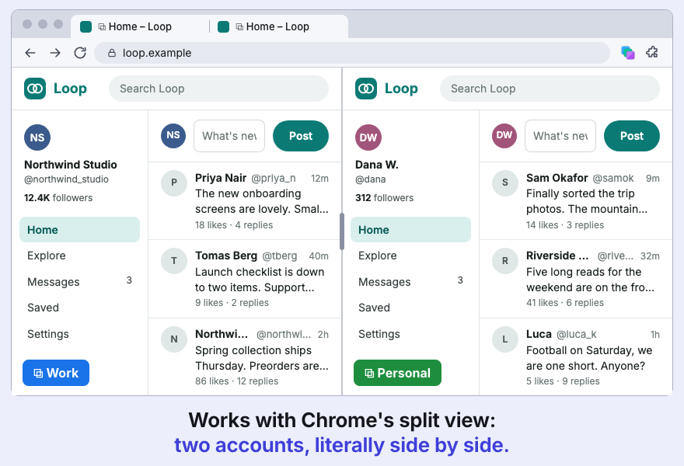The height and width of the screenshot is (466, 684).
Task: Open Saved in the left pane sidebar
Action: click(79, 308)
